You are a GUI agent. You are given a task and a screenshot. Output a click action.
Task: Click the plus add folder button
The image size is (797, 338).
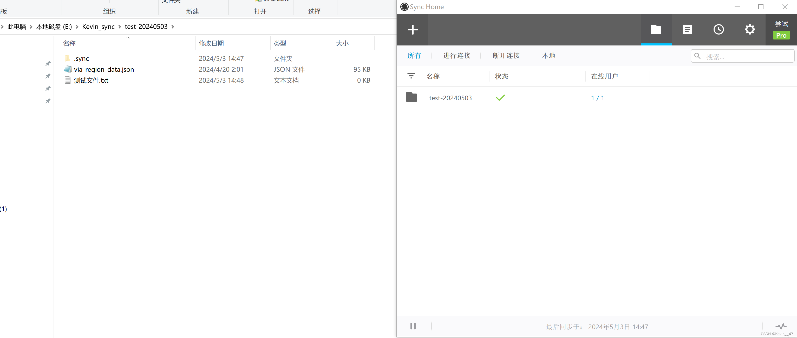(413, 30)
